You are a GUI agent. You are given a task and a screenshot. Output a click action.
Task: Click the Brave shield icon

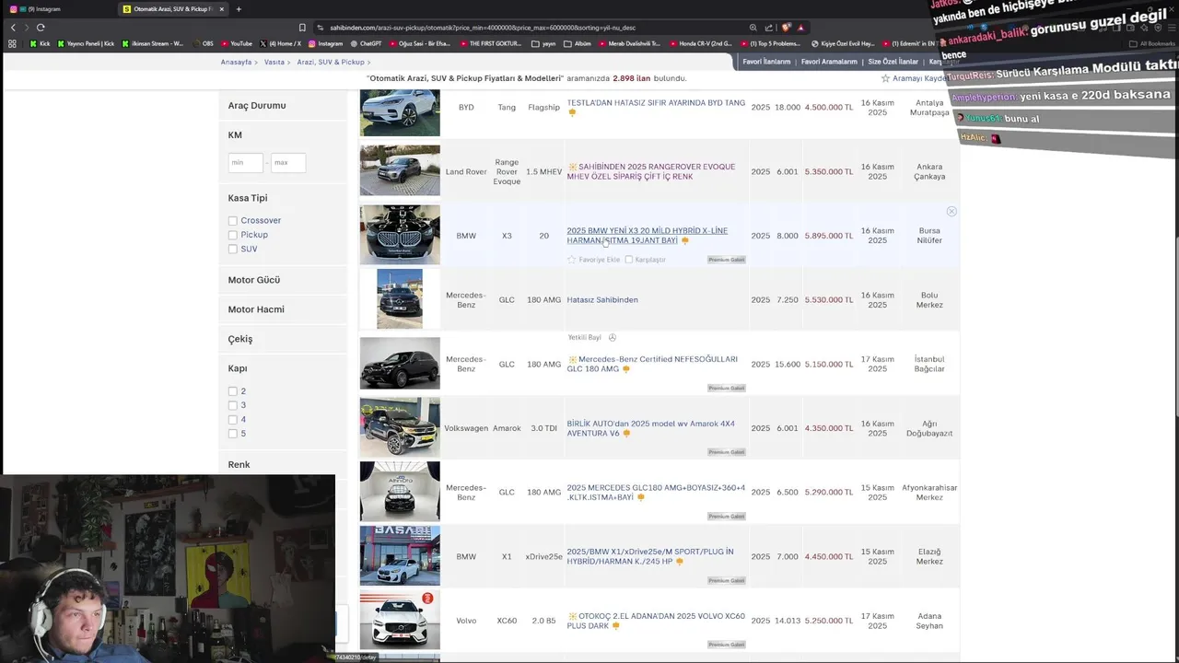(x=786, y=28)
